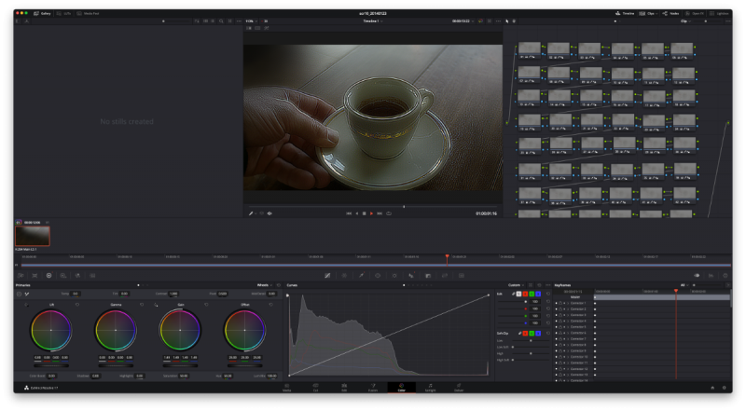The image size is (746, 411).
Task: Switch to the Fairlight page tab
Action: 430,386
